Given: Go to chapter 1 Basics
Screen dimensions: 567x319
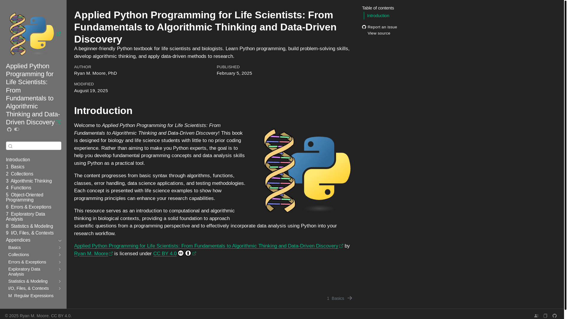Looking at the screenshot, I should pos(15,167).
